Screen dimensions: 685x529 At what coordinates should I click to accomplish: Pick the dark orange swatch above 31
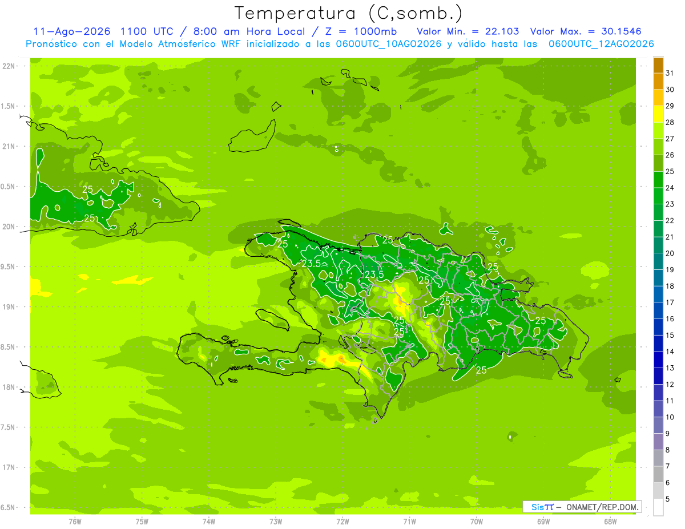tap(658, 66)
